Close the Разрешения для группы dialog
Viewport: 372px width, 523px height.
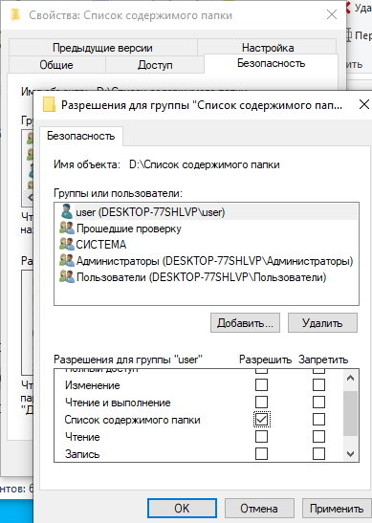pyautogui.click(x=363, y=104)
